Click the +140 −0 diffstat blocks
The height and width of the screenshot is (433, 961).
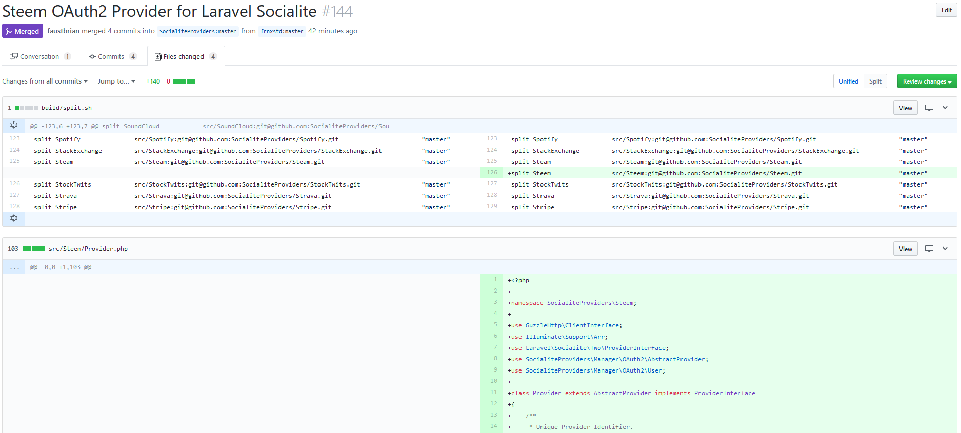point(184,81)
